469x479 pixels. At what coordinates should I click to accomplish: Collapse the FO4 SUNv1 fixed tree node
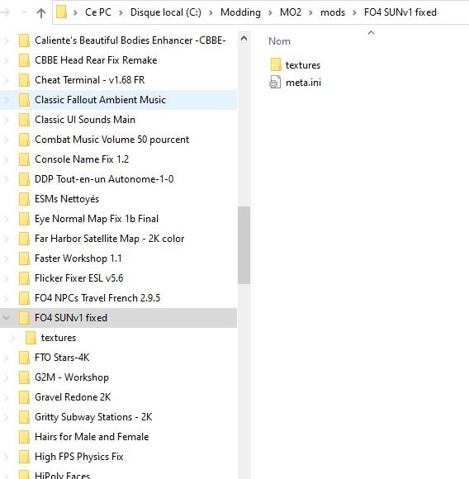[x=6, y=318]
